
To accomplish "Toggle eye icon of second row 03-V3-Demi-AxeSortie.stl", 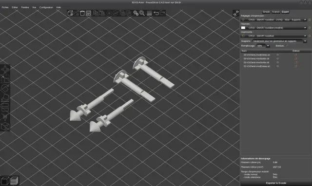I will [x=277, y=58].
